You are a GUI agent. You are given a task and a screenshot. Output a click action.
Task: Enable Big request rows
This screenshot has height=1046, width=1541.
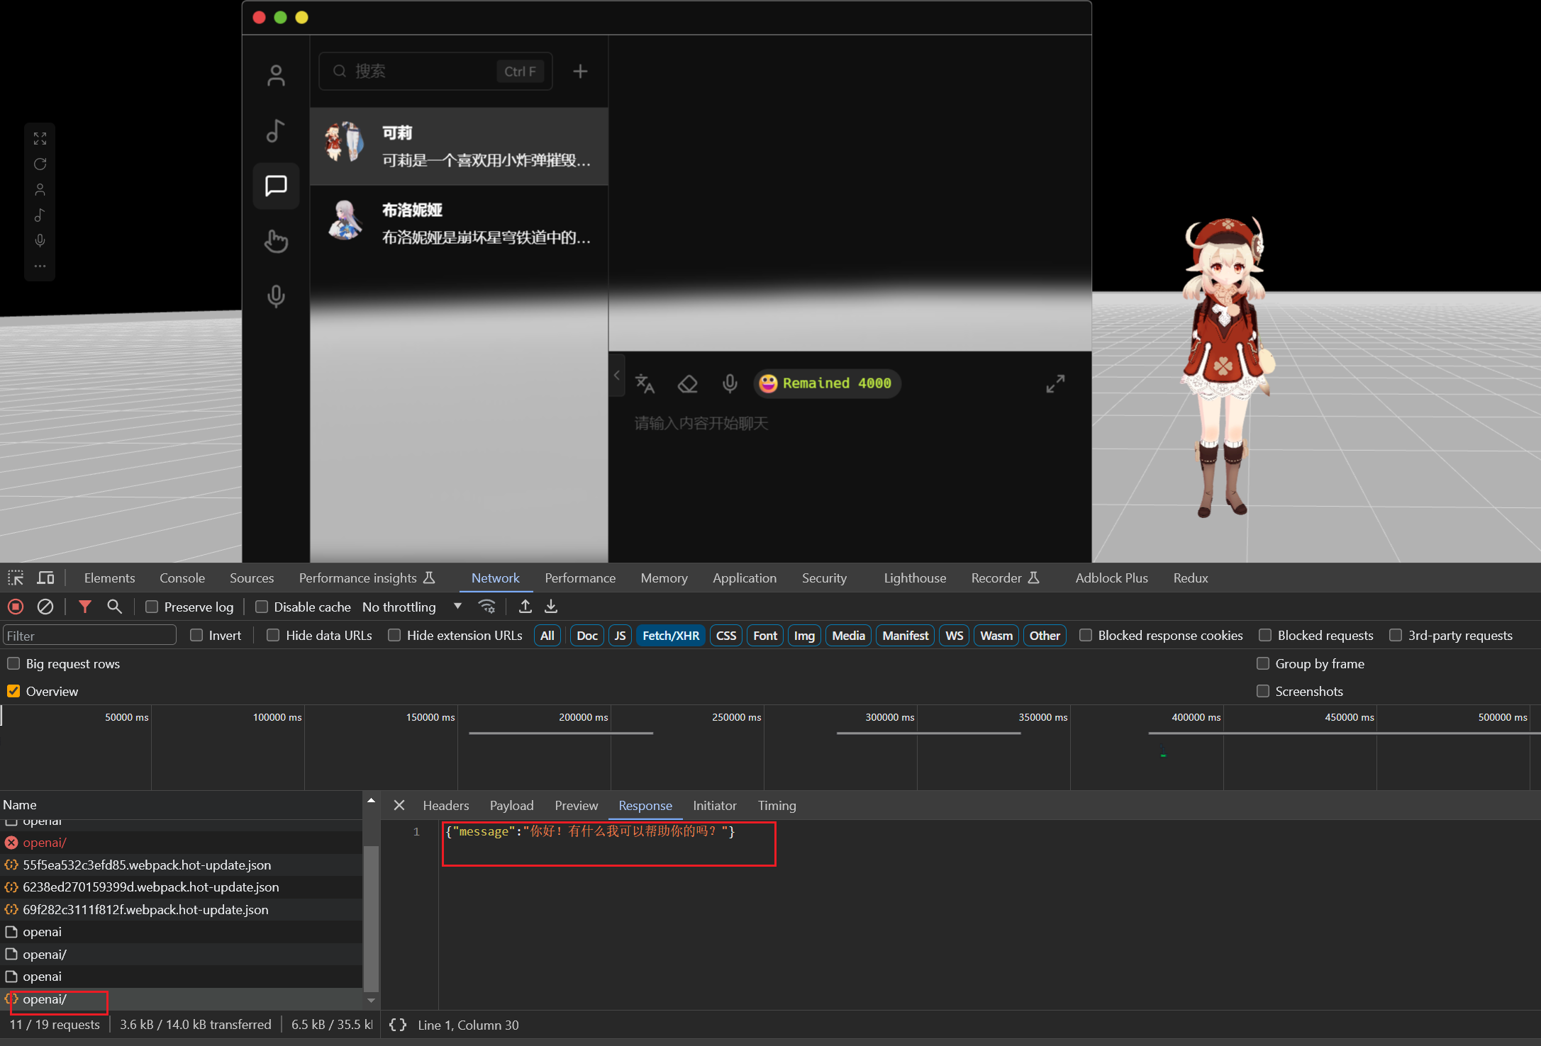(x=13, y=664)
